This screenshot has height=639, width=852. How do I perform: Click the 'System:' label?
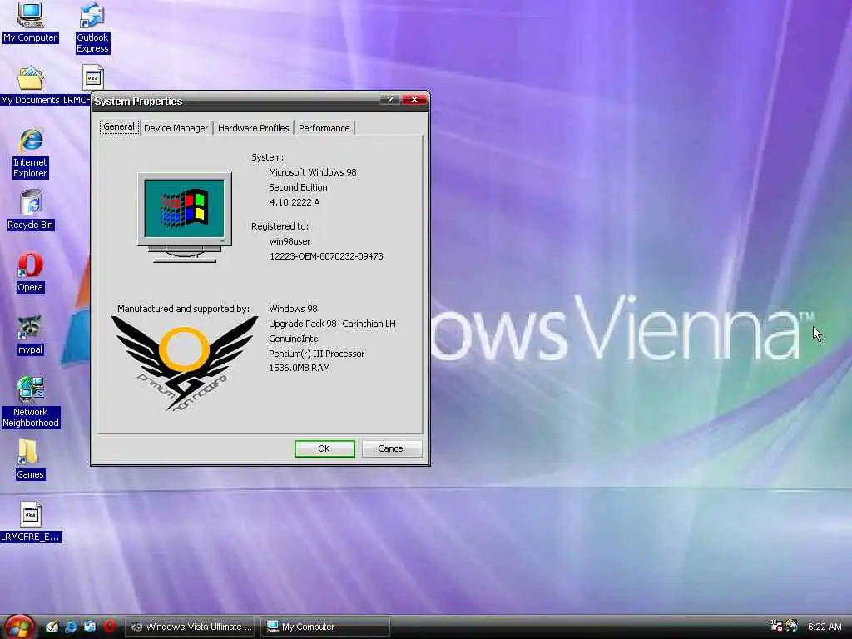[x=267, y=157]
